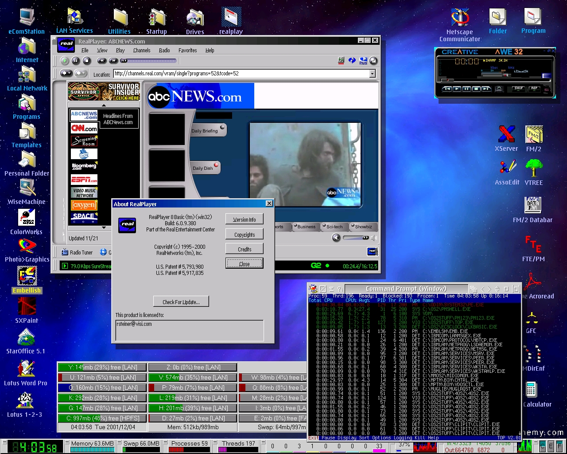Viewport: 567px width, 454px height.
Task: Click RealPlayer's rewind button
Action: coord(102,61)
